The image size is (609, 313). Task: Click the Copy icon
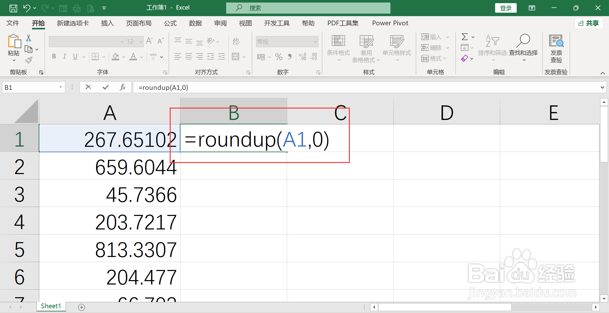click(x=29, y=49)
